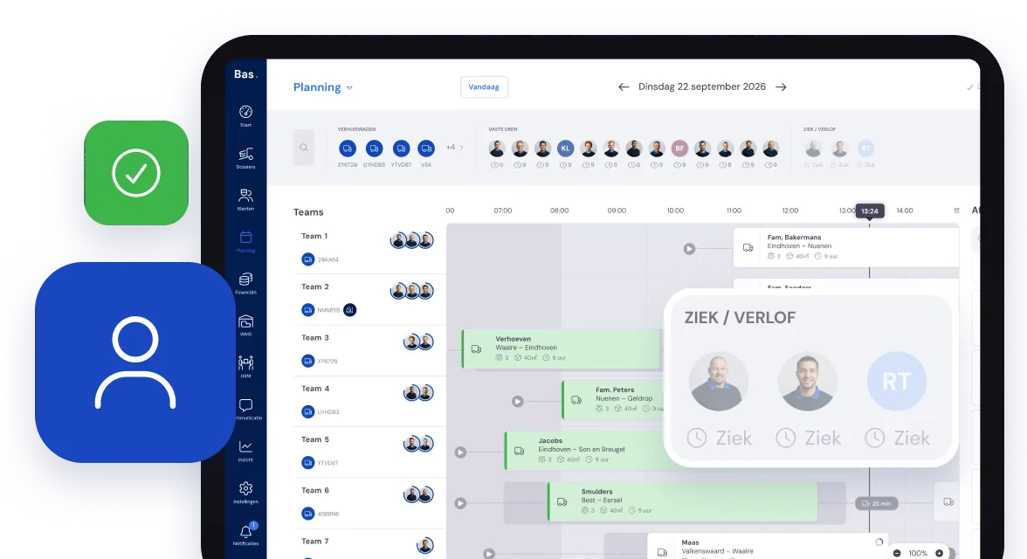Select the KL employee avatar
The height and width of the screenshot is (559, 1027).
pyautogui.click(x=565, y=148)
